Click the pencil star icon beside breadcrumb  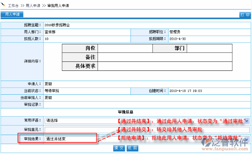click(x=3, y=5)
